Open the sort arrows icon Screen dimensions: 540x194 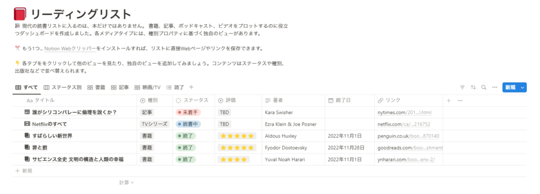(x=473, y=88)
